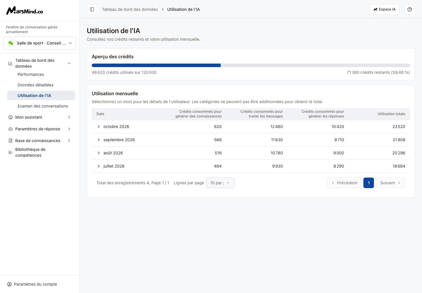Viewport: 422px width, 293px height.
Task: Click the Utilisation totale column header
Action: pos(391,114)
